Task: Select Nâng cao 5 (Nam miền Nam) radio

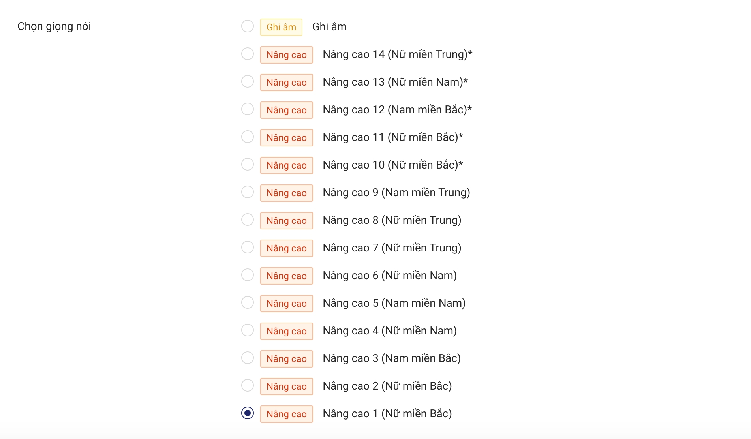Action: [x=248, y=303]
